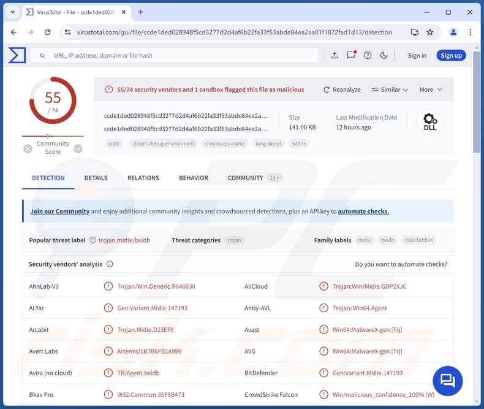Expand the More dropdown
This screenshot has height=409, width=484.
point(431,90)
